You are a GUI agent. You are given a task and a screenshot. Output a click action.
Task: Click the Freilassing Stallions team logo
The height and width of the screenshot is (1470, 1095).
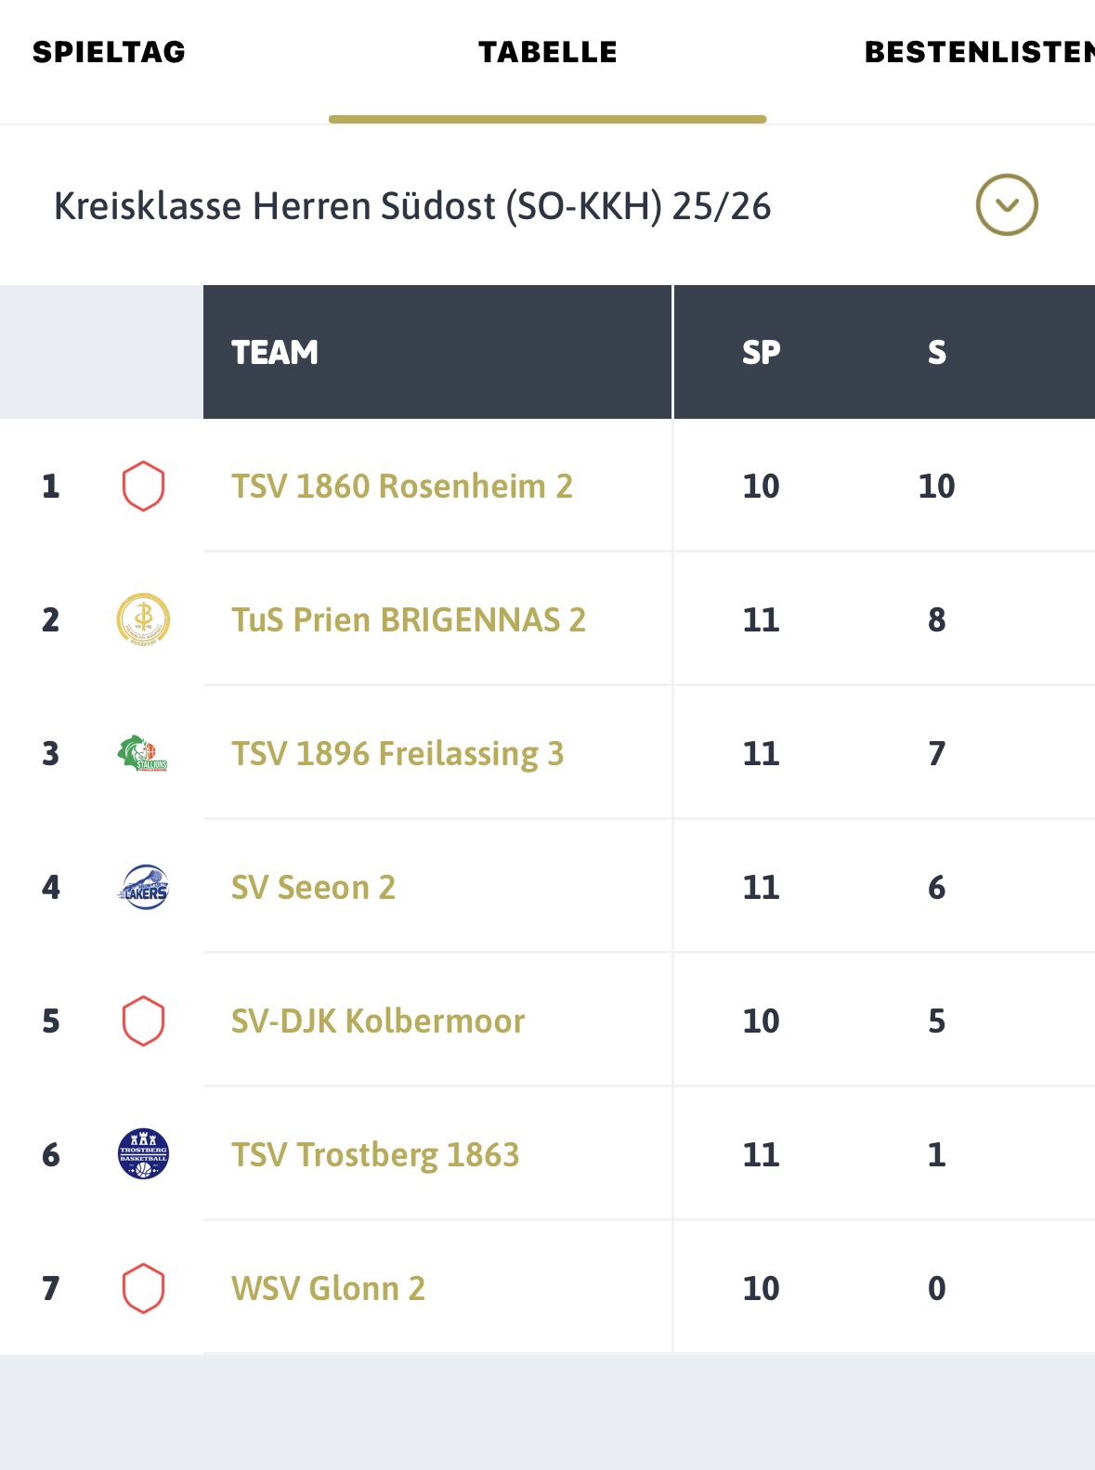click(x=143, y=753)
